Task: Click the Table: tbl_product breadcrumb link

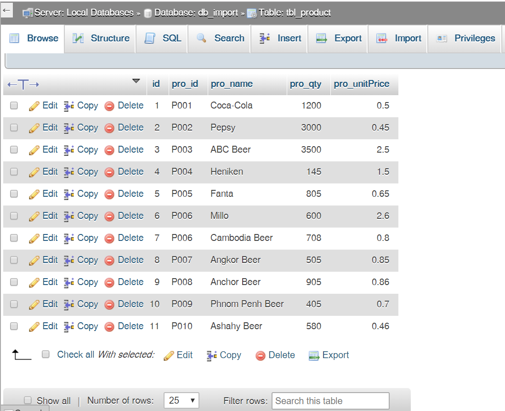Action: tap(295, 13)
